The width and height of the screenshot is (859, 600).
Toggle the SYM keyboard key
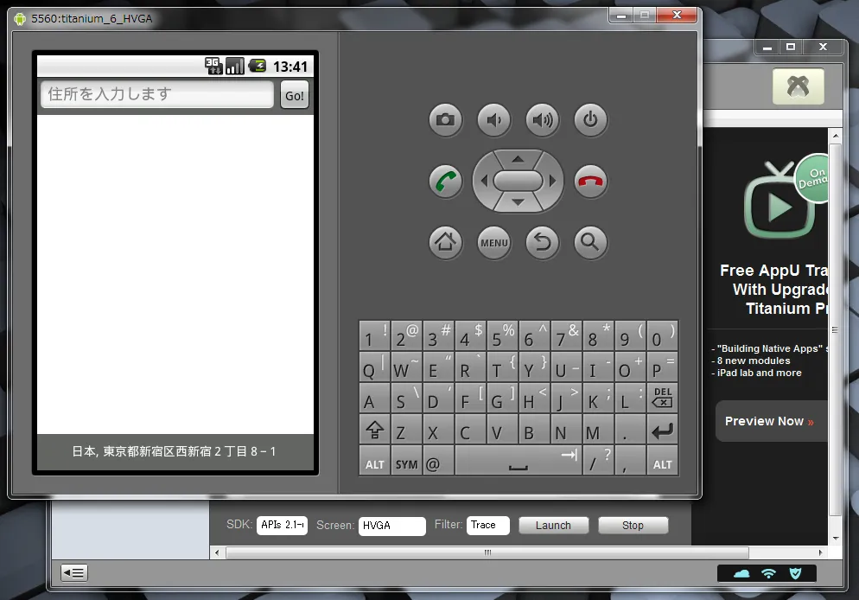pyautogui.click(x=406, y=463)
